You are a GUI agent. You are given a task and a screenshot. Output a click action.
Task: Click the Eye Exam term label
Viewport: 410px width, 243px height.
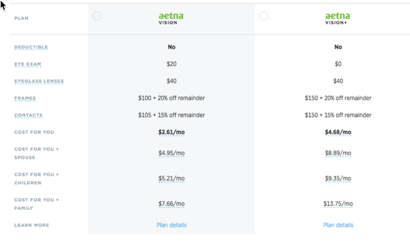coord(28,64)
